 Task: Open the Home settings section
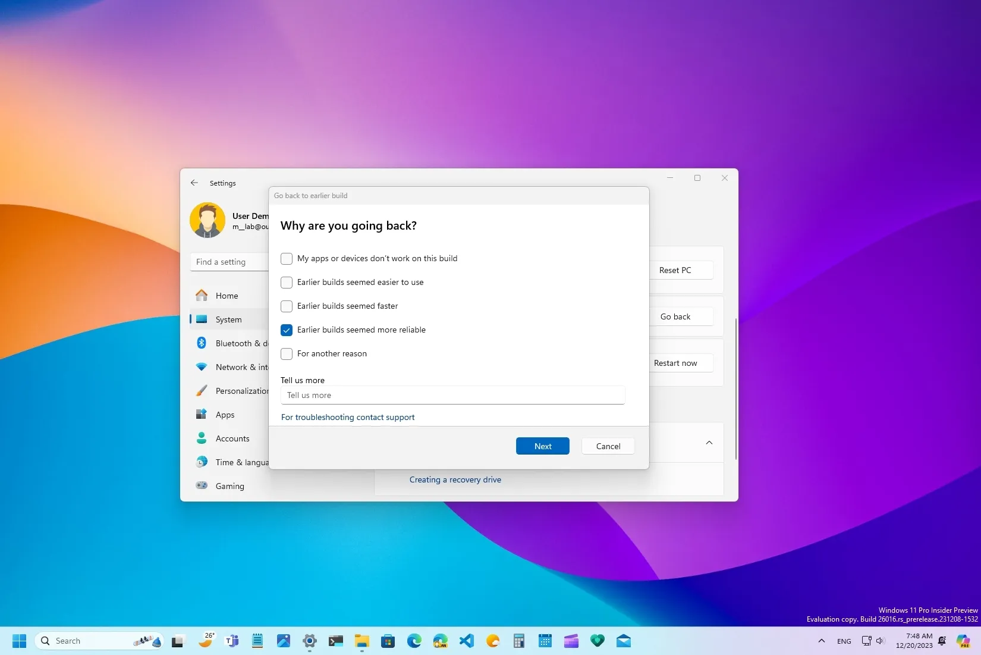(x=227, y=295)
